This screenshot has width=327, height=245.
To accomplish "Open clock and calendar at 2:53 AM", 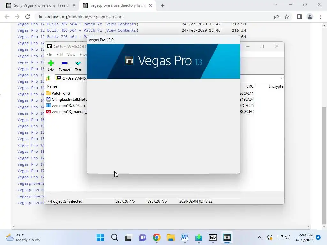I will click(304, 237).
